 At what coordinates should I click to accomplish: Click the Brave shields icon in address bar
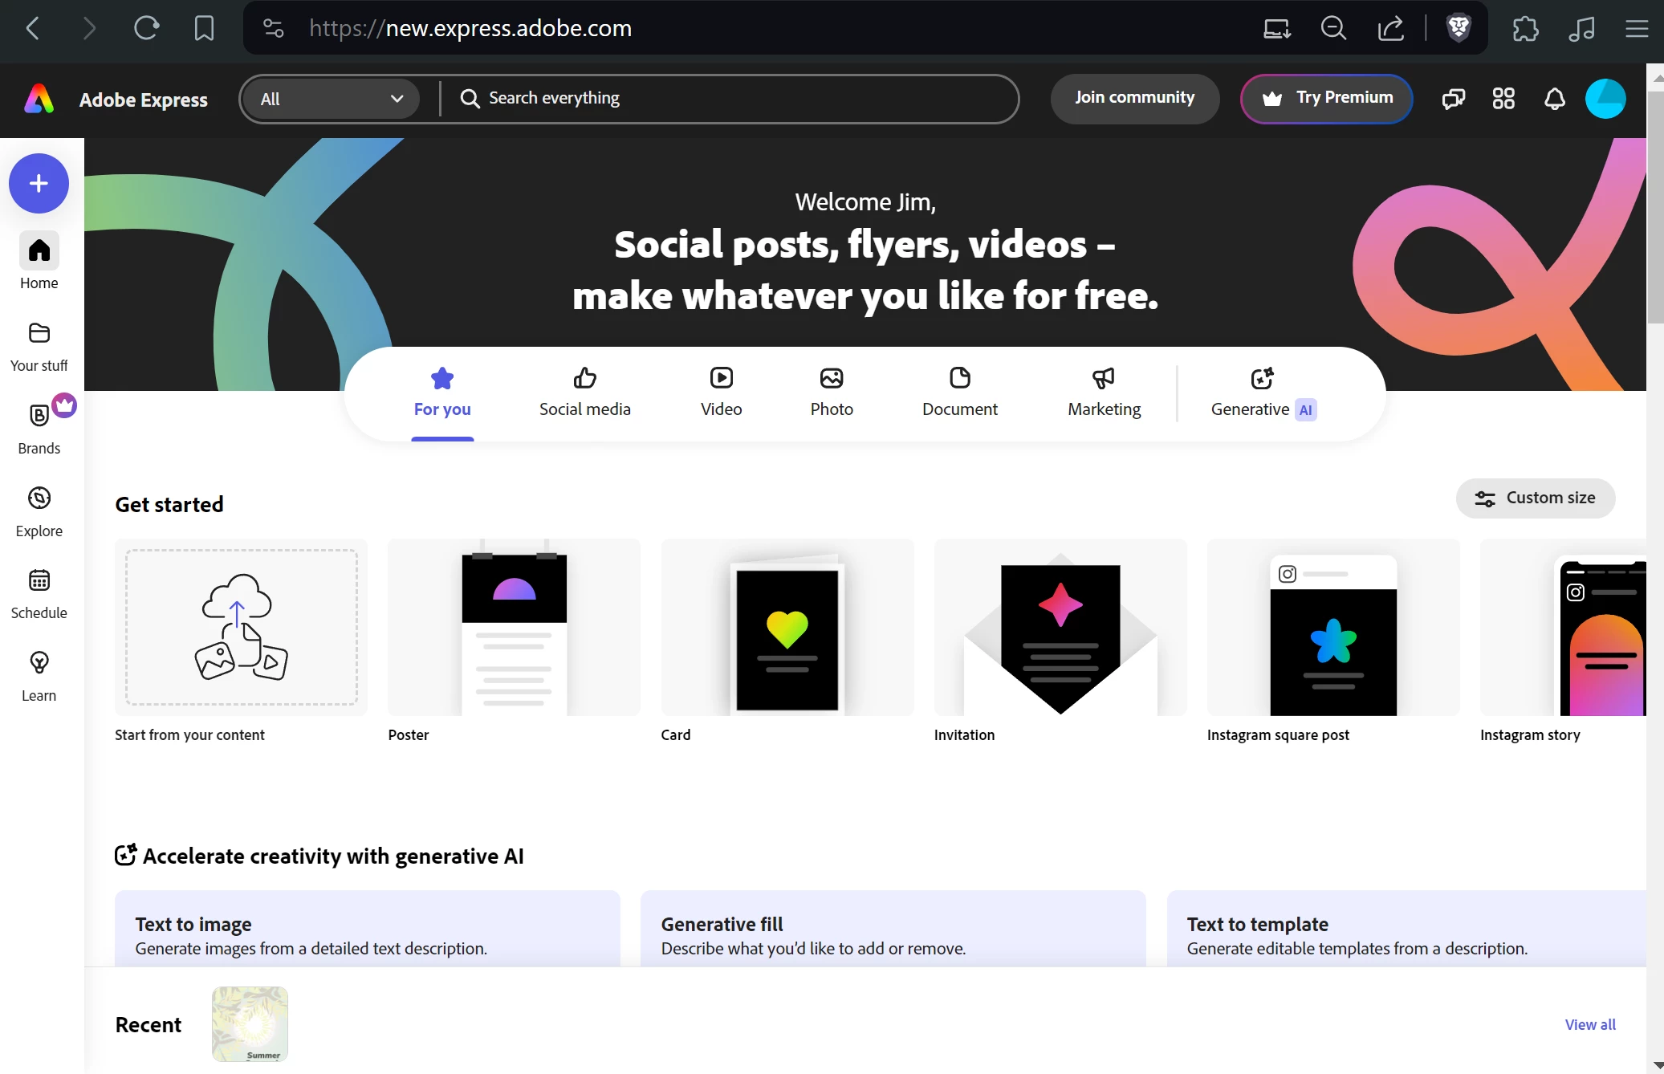pos(1458,28)
